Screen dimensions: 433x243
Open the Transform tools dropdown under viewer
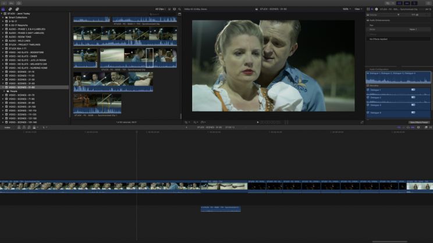187,122
